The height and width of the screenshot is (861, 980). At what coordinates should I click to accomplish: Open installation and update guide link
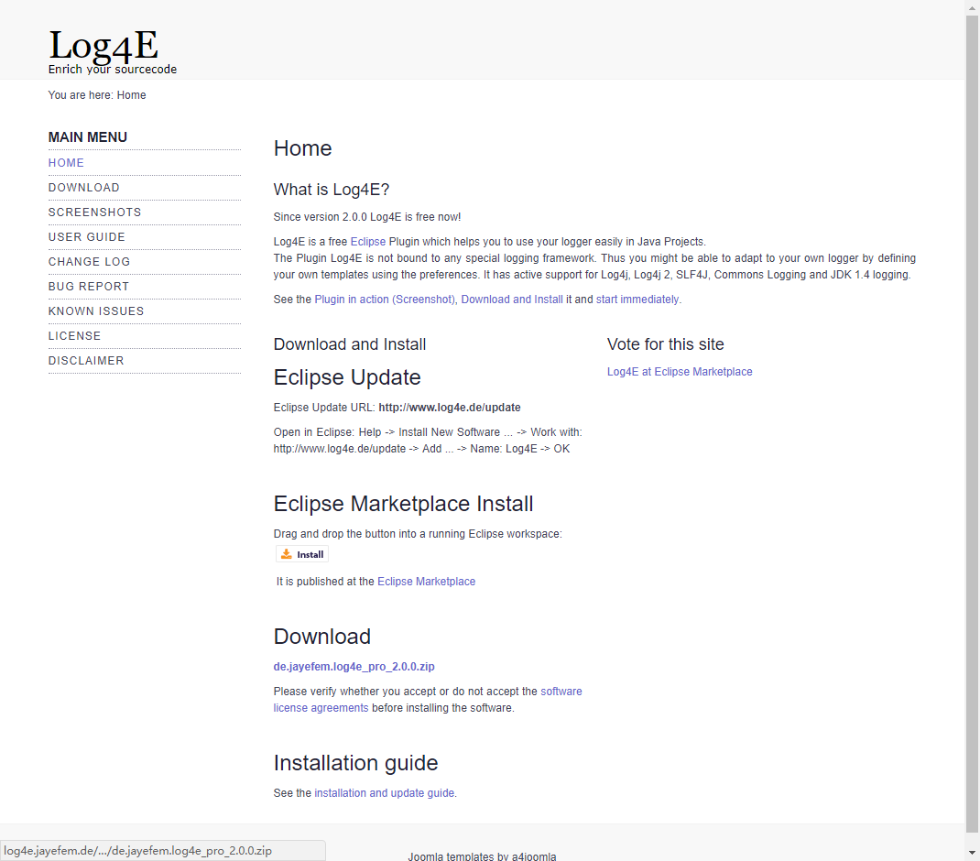384,793
